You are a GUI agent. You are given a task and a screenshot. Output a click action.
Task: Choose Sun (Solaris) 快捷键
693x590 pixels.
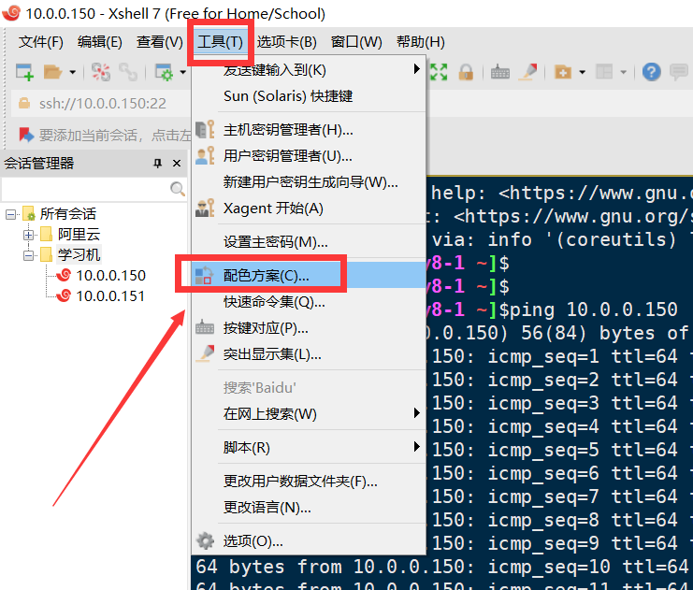click(309, 96)
